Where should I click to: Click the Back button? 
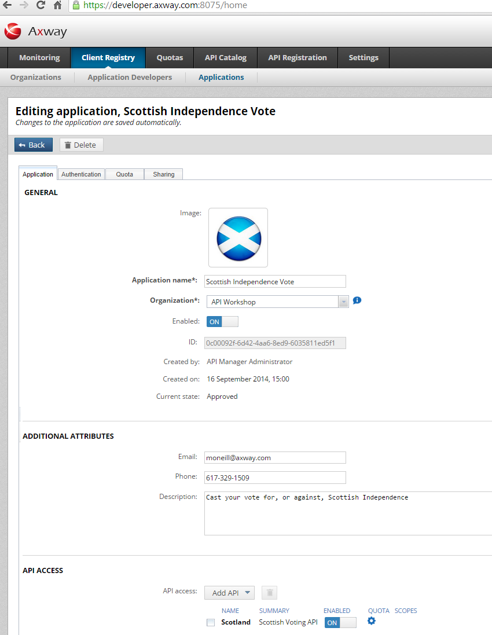pyautogui.click(x=34, y=145)
